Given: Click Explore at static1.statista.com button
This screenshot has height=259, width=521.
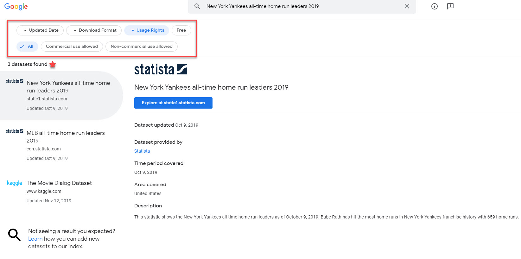Looking at the screenshot, I should (x=173, y=103).
